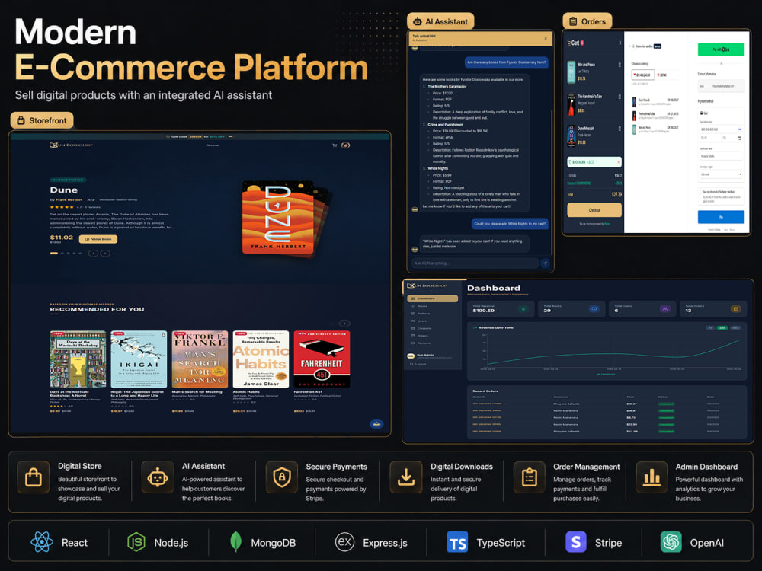Click the TypeScript logo
762x571 pixels.
457,542
